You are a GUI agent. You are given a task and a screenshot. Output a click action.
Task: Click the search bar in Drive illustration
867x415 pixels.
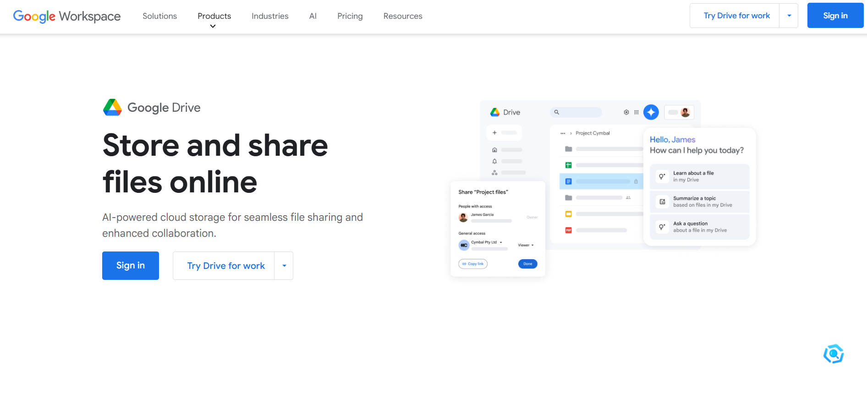[x=576, y=112]
